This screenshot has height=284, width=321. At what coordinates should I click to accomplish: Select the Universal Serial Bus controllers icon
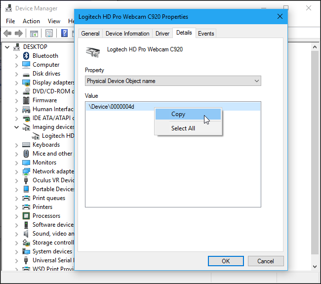(x=26, y=260)
